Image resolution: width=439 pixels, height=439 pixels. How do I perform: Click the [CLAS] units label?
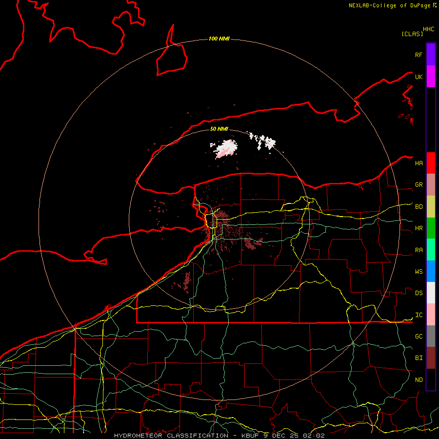click(x=412, y=34)
